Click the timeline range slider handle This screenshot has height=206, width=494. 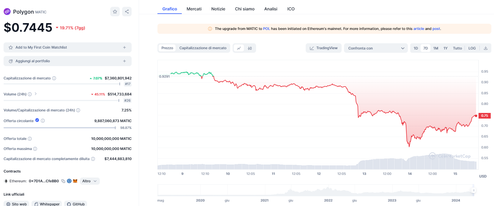point(474,190)
